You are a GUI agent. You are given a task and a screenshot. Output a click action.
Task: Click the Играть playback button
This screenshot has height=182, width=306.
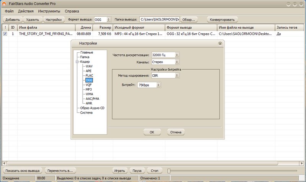tap(120, 171)
